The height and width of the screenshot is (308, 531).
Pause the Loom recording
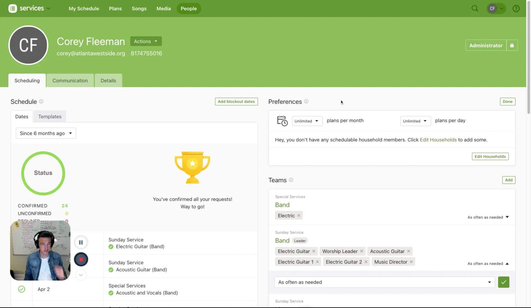tap(81, 242)
